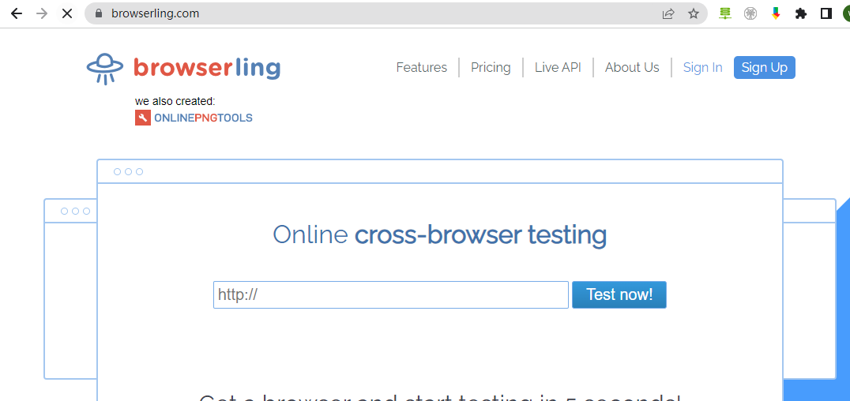Click the Sign Up button
Screen dimensions: 850x401
765,67
